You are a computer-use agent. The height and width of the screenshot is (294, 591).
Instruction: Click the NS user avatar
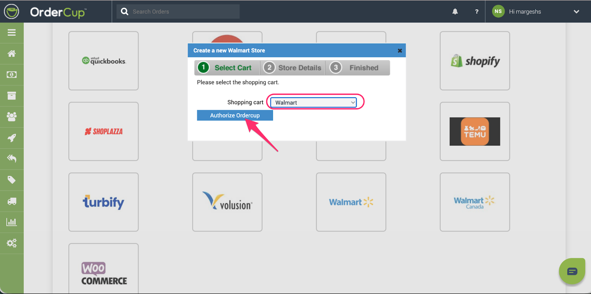(x=498, y=11)
